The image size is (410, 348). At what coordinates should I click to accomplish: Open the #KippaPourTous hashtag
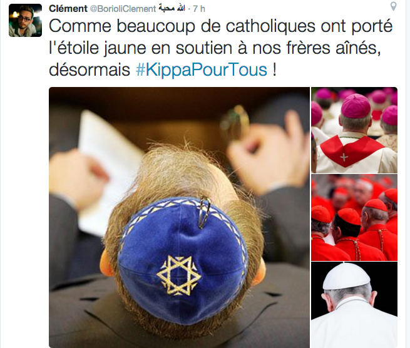click(202, 70)
